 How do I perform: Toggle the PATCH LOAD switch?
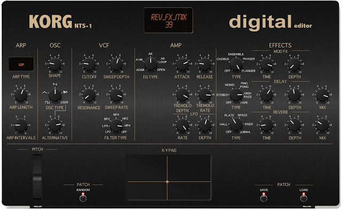tap(304, 198)
